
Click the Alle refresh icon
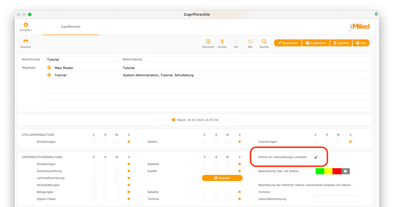tap(250, 41)
